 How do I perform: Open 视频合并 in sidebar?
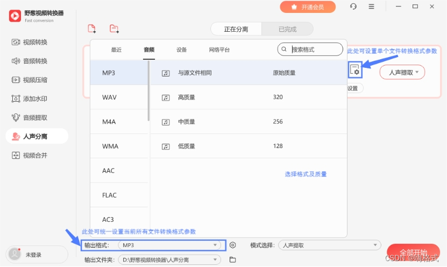tap(30, 156)
